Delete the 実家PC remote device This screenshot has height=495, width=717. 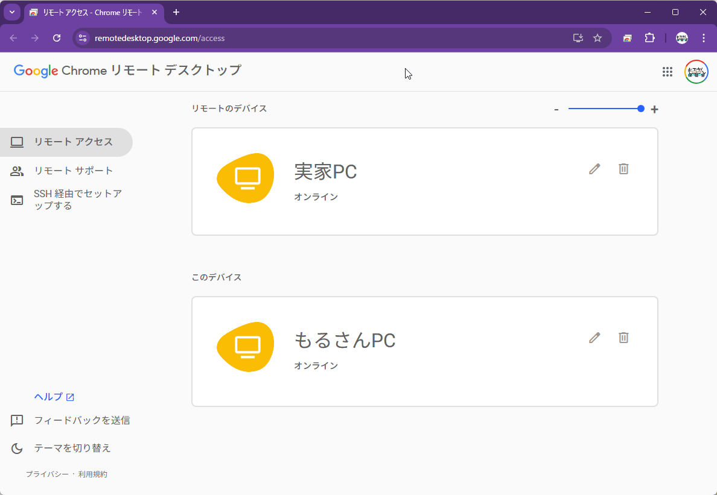(x=623, y=169)
